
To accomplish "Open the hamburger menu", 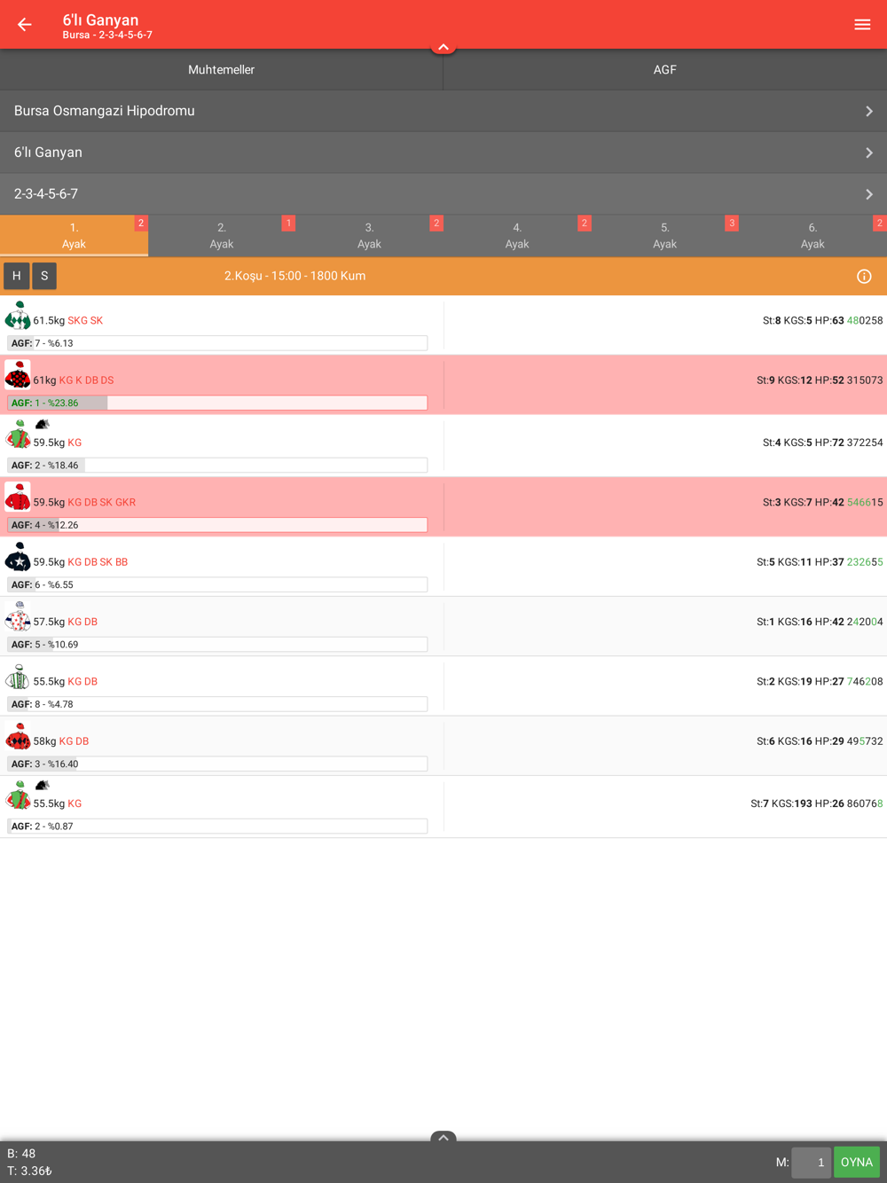I will [x=862, y=25].
